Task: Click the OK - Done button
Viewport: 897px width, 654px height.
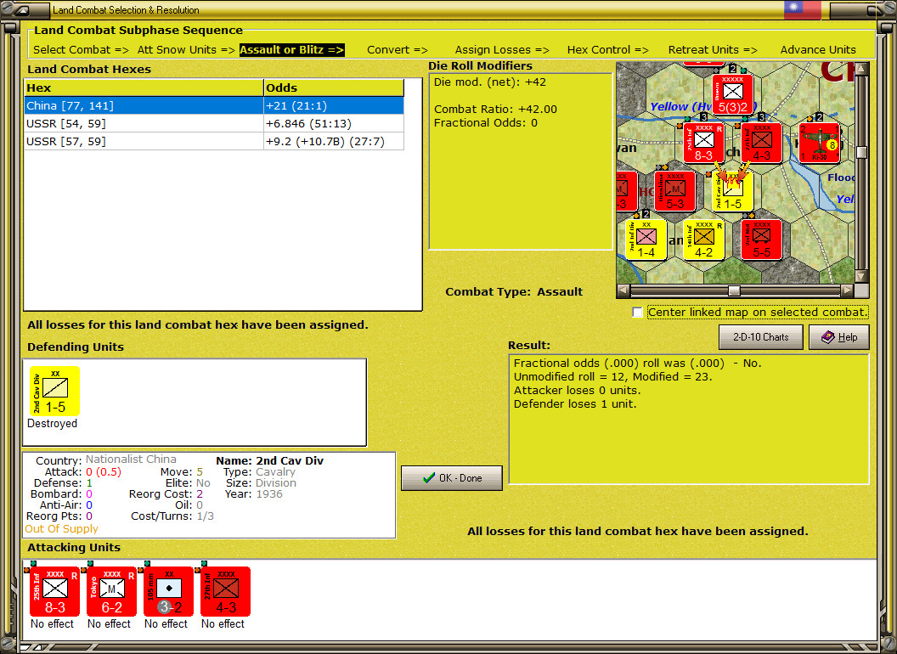Action: (x=452, y=478)
